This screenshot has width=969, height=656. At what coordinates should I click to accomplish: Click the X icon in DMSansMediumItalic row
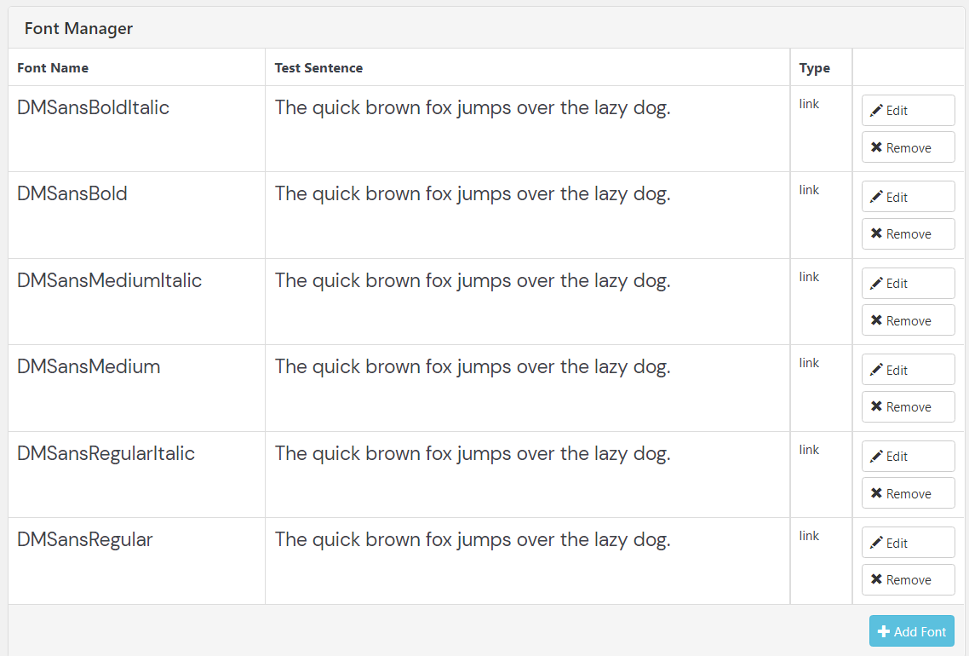[876, 320]
